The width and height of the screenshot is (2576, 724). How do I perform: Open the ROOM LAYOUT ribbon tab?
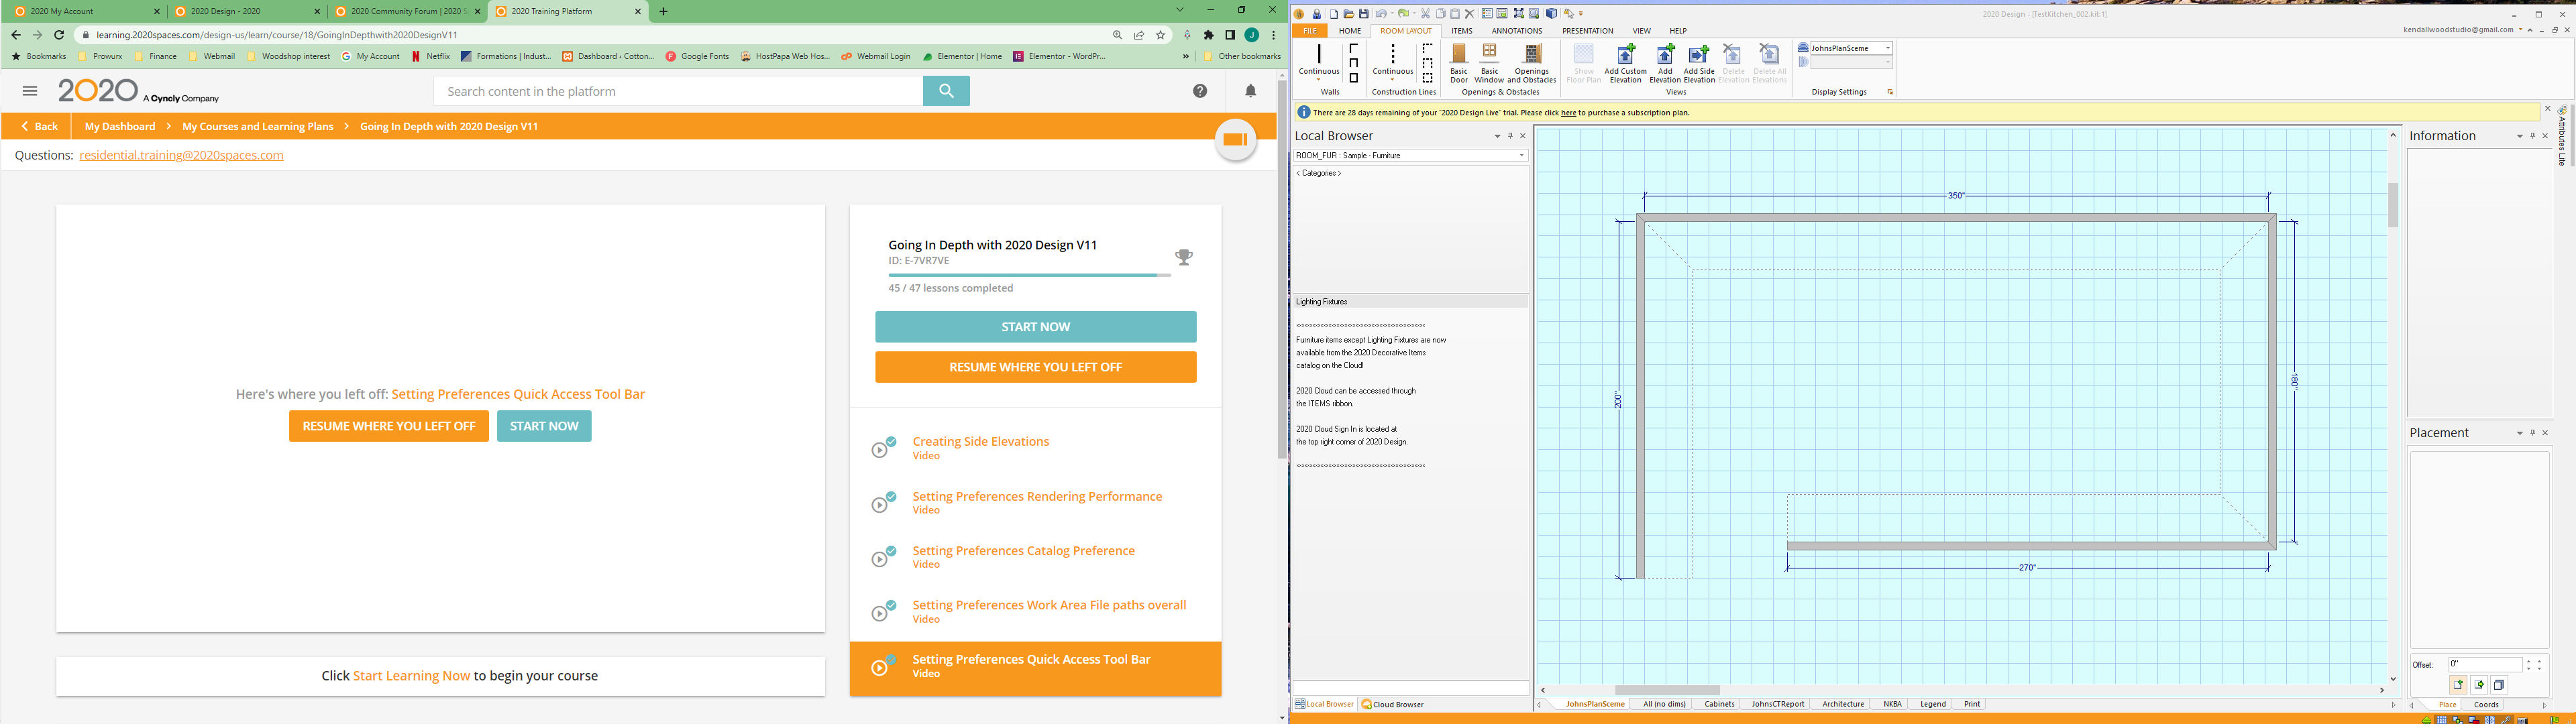click(1406, 31)
